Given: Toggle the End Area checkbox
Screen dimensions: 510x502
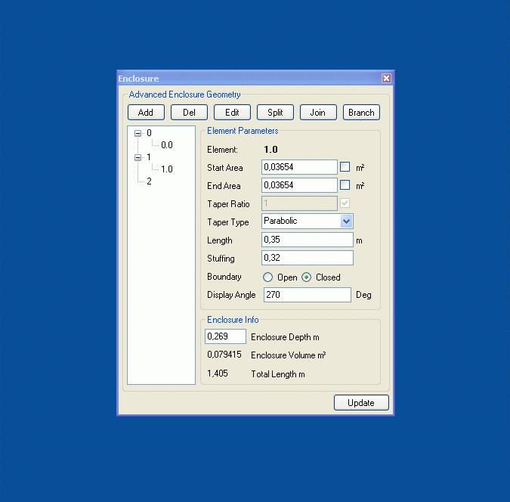Looking at the screenshot, I should pos(345,185).
